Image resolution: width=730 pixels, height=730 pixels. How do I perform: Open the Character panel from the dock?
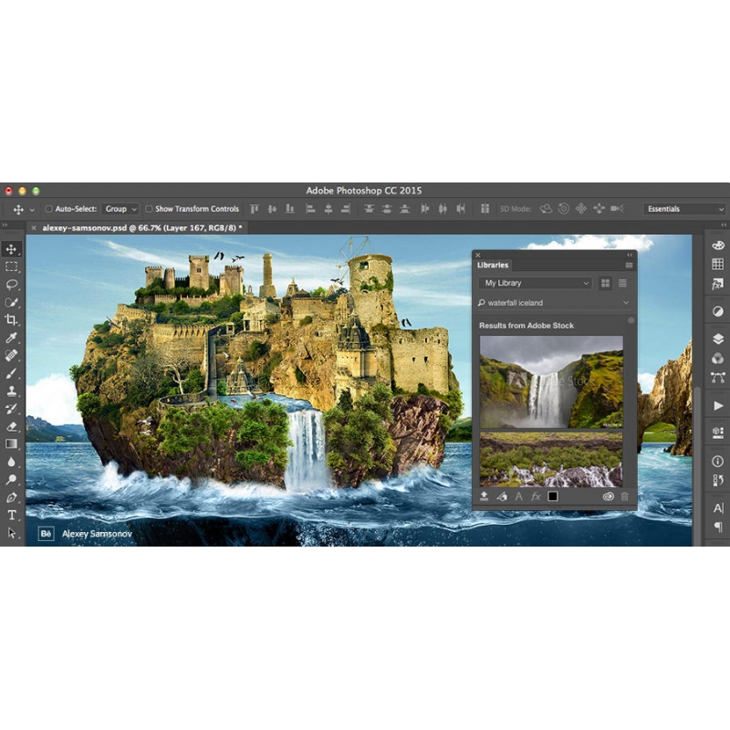pos(718,508)
